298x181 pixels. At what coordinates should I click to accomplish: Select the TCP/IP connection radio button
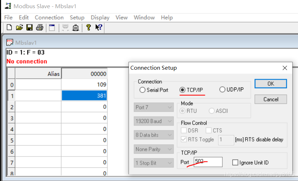(182, 90)
